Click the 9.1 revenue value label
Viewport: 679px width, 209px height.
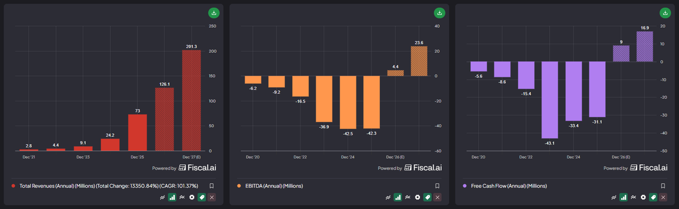pyautogui.click(x=83, y=142)
